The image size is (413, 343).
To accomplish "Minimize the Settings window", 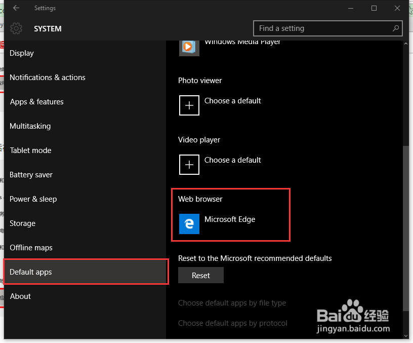I will (x=351, y=8).
